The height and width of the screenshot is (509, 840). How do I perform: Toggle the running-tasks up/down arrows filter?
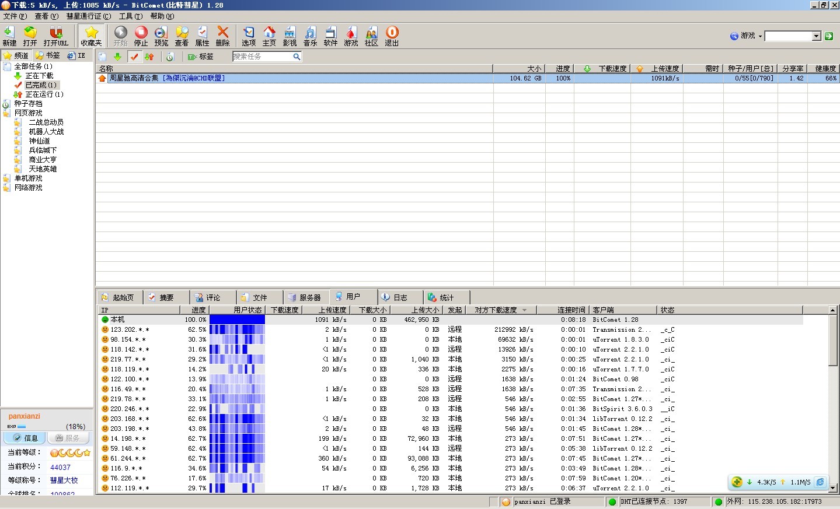point(149,57)
